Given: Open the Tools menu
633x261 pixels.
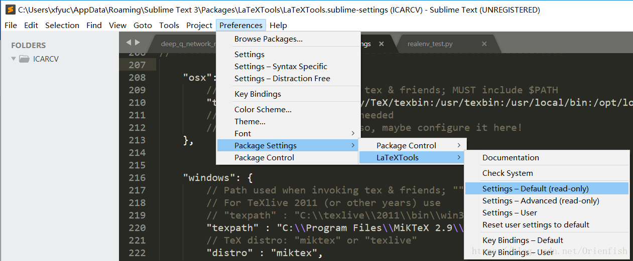Looking at the screenshot, I should (x=169, y=25).
